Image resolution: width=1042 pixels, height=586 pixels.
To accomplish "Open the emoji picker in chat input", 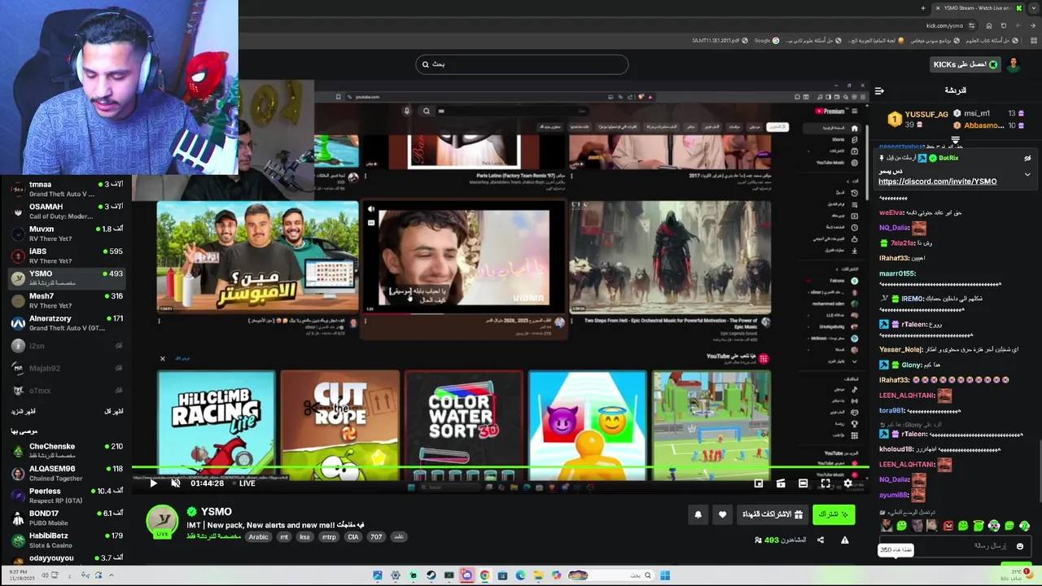I will 1019,546.
